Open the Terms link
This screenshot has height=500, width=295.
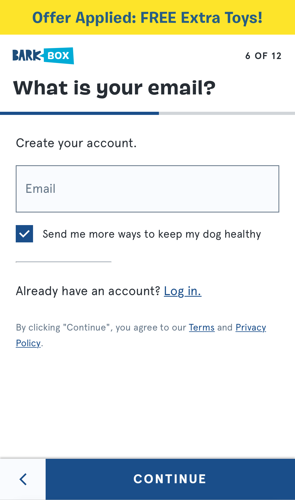(202, 327)
